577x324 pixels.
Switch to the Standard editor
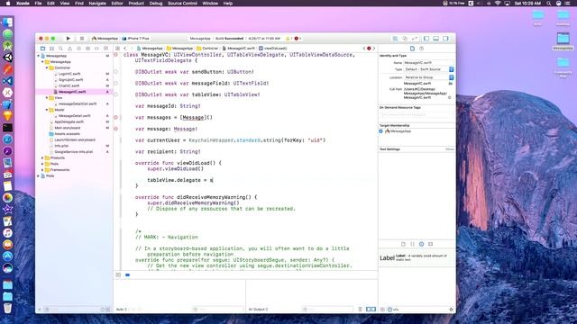tap(395, 38)
